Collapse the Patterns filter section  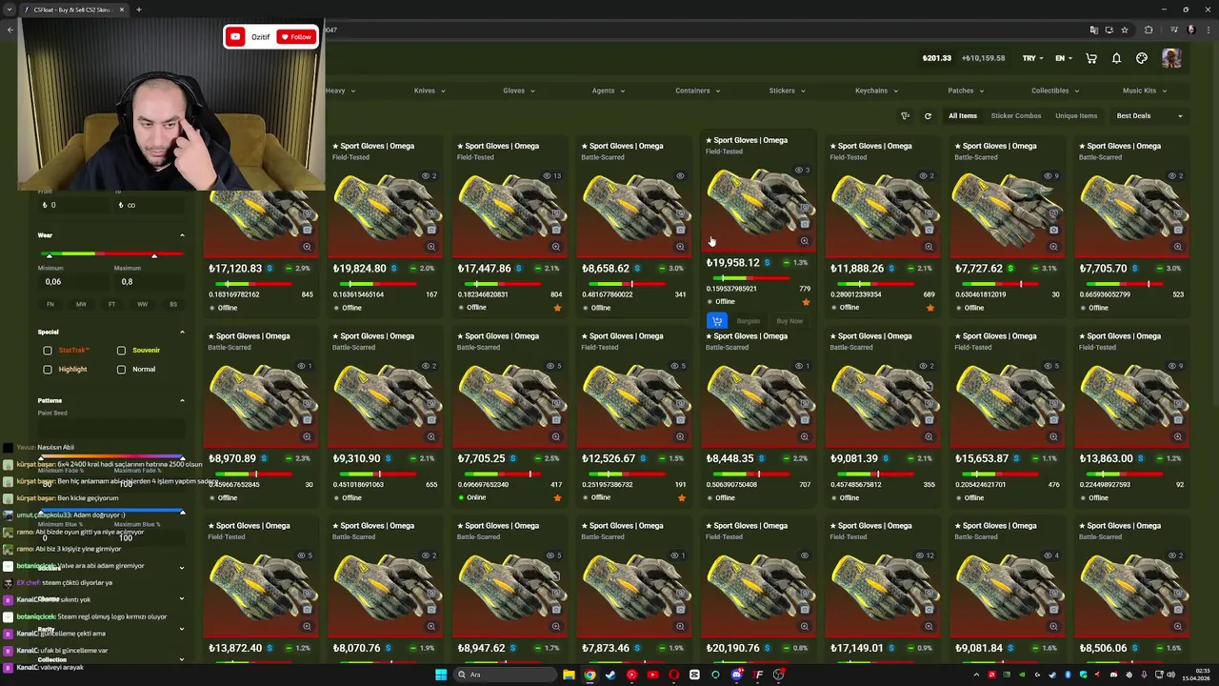[x=182, y=400]
